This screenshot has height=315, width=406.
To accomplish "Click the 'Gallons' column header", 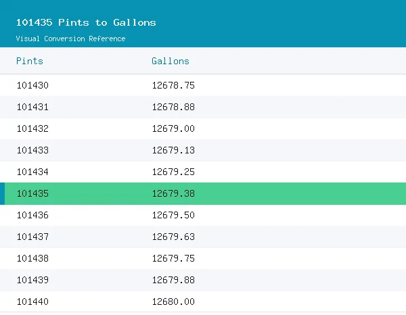I will 171,61.
